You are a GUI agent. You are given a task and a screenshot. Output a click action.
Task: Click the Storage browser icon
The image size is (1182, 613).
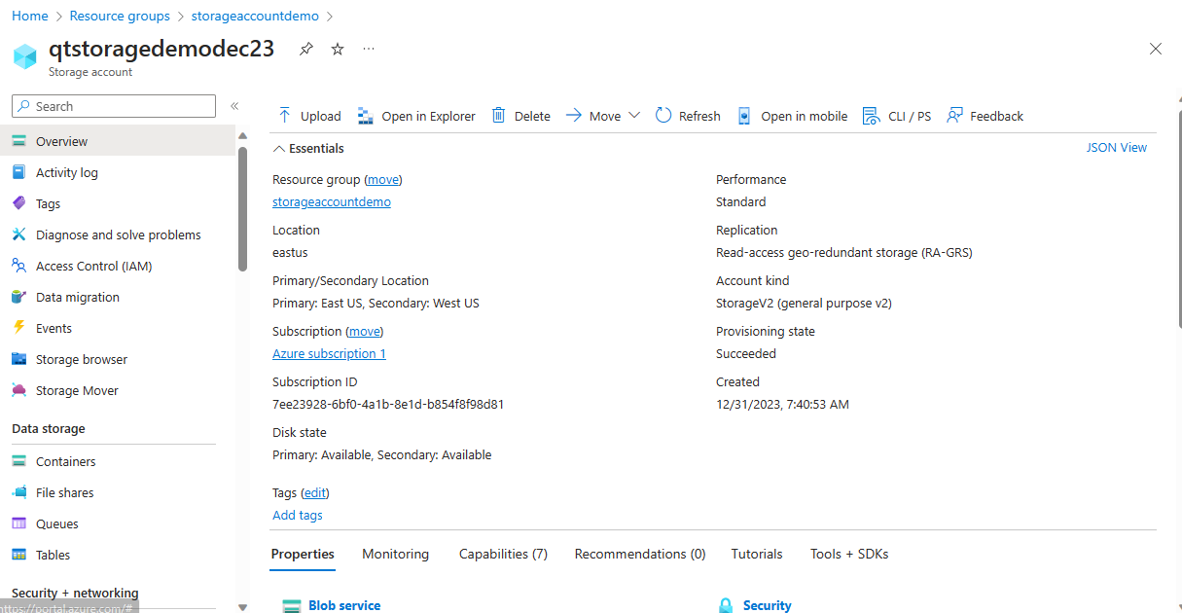[18, 359]
